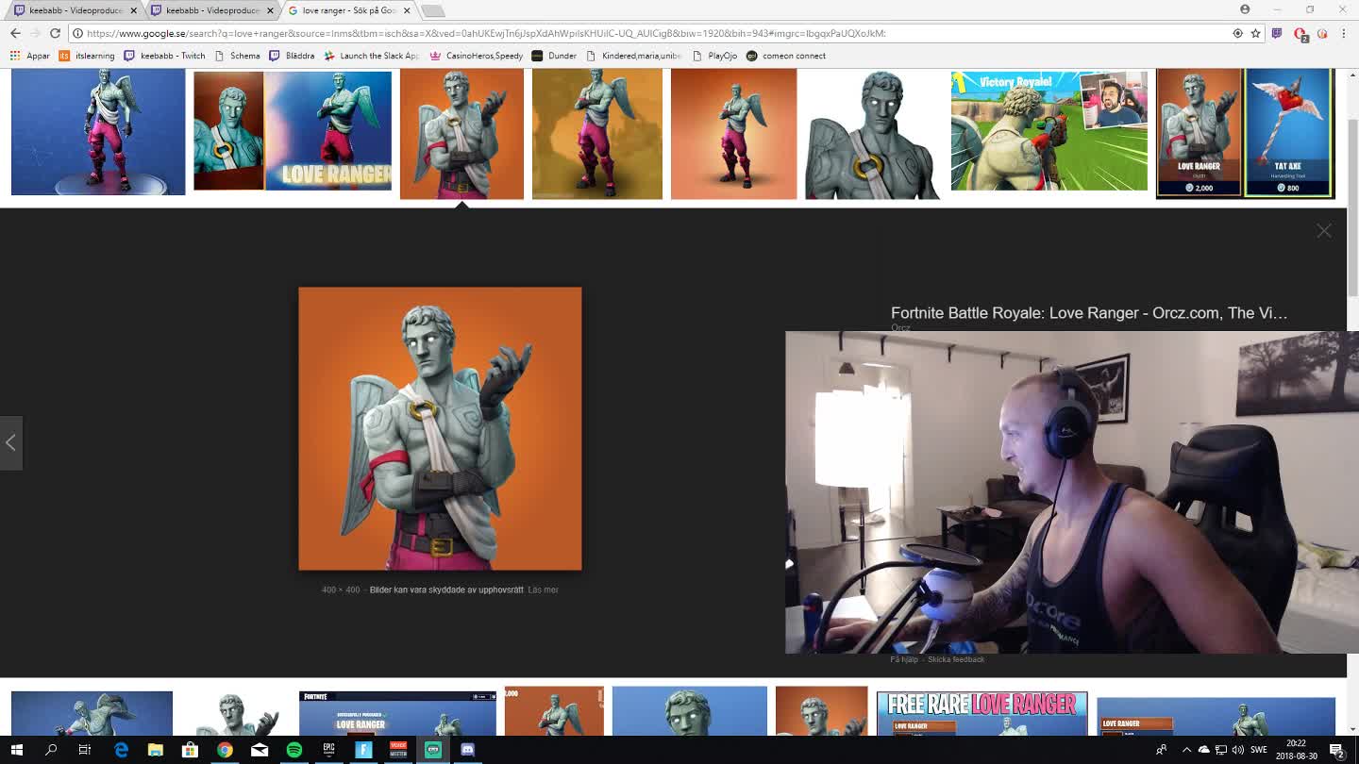The height and width of the screenshot is (764, 1359).
Task: Open Chrome's three-dot menu
Action: [x=1344, y=33]
